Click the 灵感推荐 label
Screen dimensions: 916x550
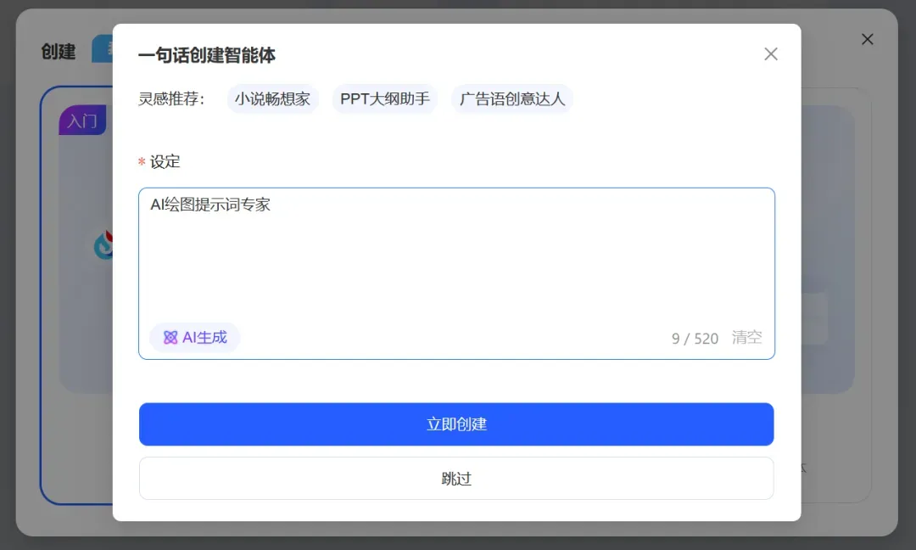(171, 98)
